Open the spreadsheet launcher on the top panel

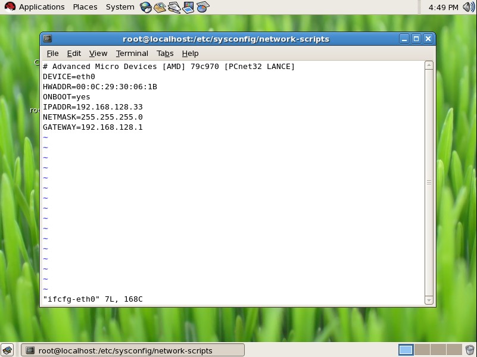(202, 7)
